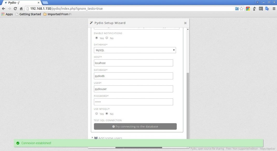Image resolution: width=277 pixels, height=151 pixels.
Task: Close the Pydio Setup Wizard dialog
Action: pos(185,23)
